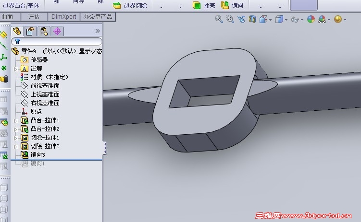Click the table icon with yellow-green part
The height and width of the screenshot is (222, 361).
coord(4,122)
